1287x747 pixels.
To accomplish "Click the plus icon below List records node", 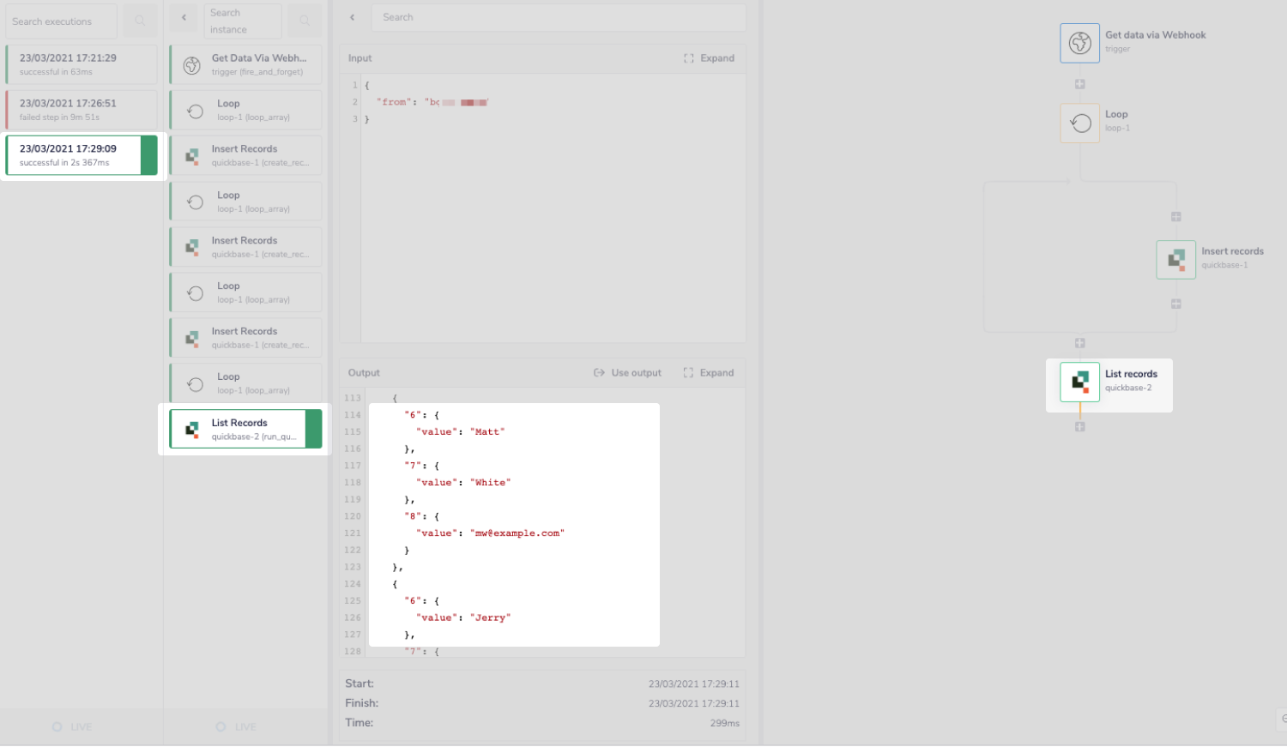I will [x=1079, y=425].
